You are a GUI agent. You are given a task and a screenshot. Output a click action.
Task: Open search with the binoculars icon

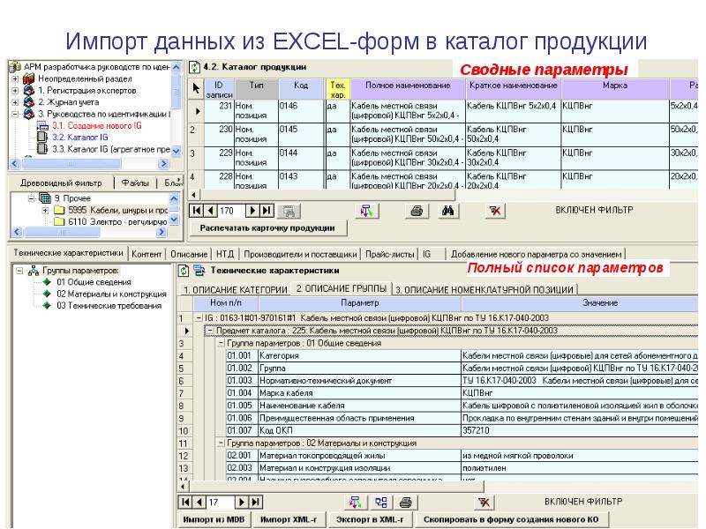click(447, 211)
